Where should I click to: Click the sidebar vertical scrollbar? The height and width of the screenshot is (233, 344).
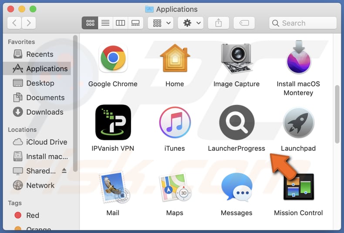point(75,103)
